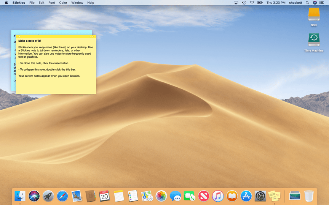This screenshot has height=205, width=329.
Task: Launch FaceTime from the Dock
Action: click(x=189, y=196)
